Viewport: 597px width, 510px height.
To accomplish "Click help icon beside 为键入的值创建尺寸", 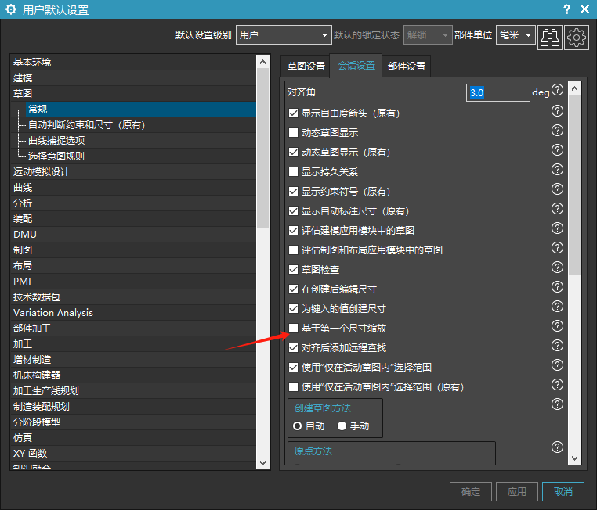I will (x=557, y=307).
